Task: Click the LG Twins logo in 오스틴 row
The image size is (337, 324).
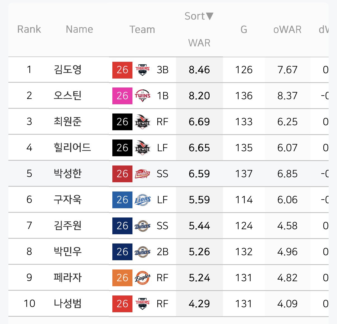Action: 143,96
